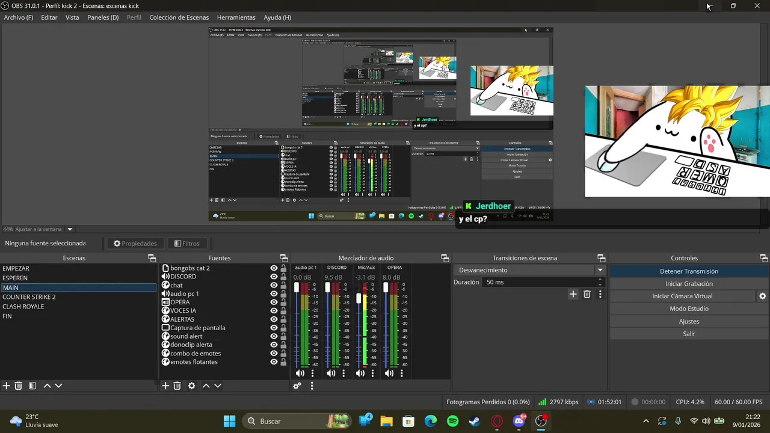The image size is (770, 433).
Task: Open the Editar menu
Action: [x=49, y=17]
